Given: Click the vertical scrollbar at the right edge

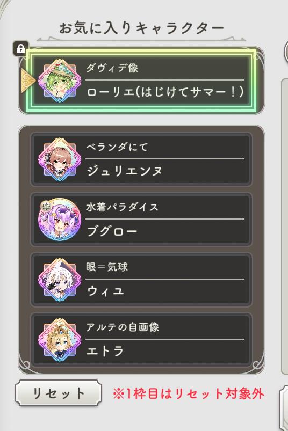Looking at the screenshot, I should click(284, 226).
